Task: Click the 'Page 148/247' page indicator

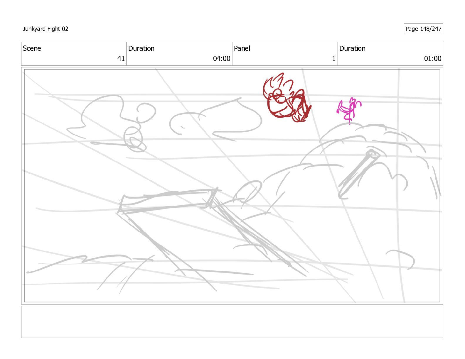Action: click(423, 29)
